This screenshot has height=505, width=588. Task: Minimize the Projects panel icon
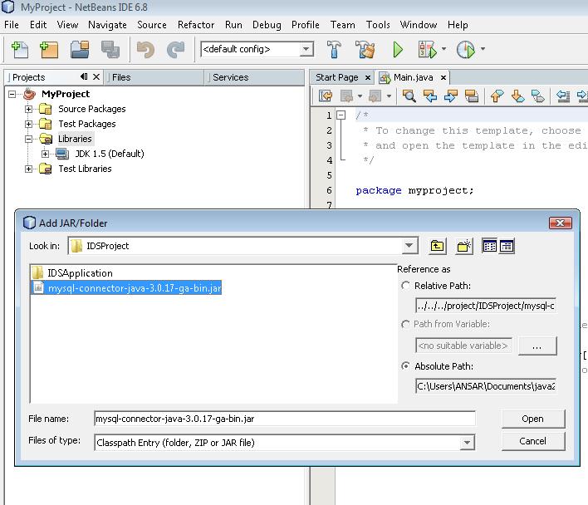(84, 77)
